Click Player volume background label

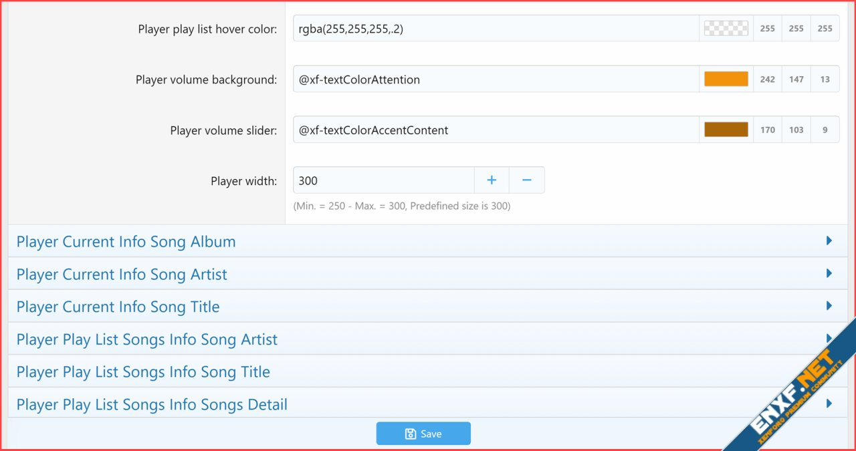[206, 80]
